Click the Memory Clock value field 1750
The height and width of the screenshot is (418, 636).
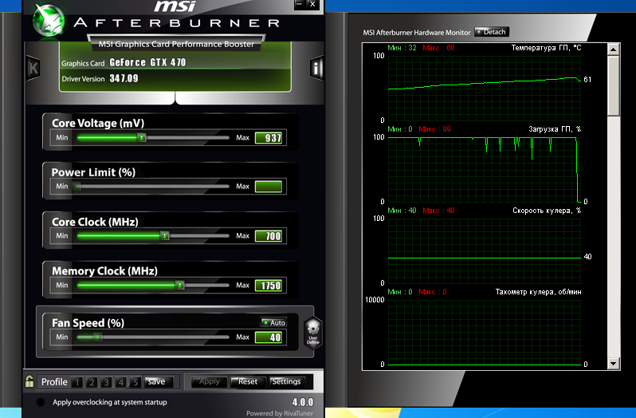pyautogui.click(x=268, y=286)
